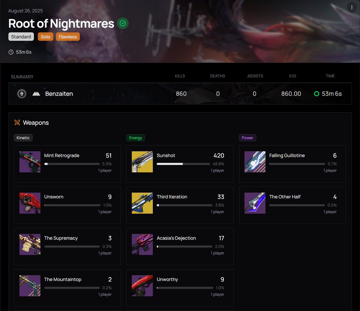
Task: Click the 1 player text under Falling Guillotine
Action: pos(330,170)
